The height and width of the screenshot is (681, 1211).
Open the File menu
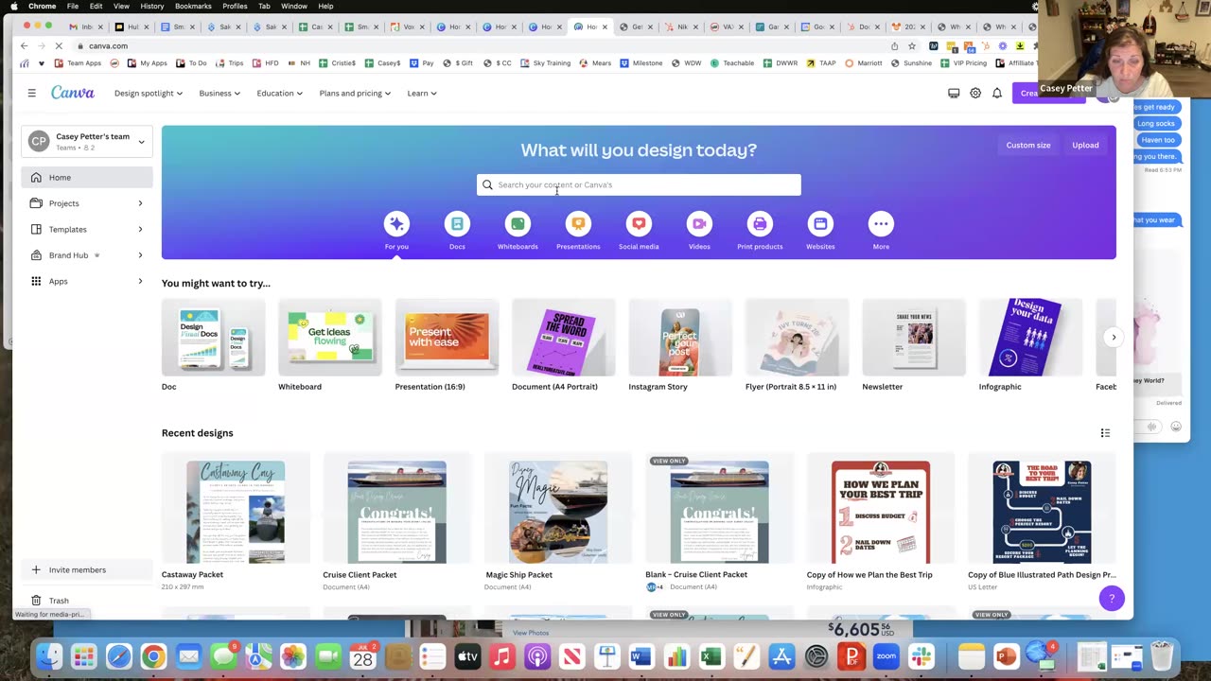72,6
